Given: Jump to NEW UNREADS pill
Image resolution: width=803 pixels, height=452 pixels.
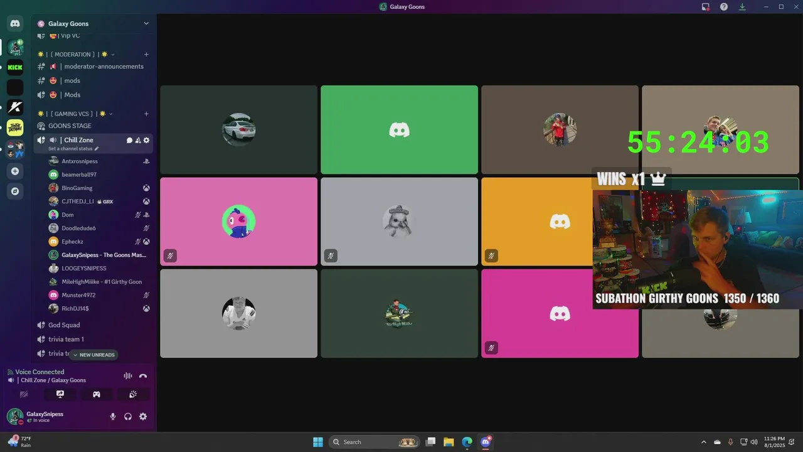Looking at the screenshot, I should tap(93, 355).
